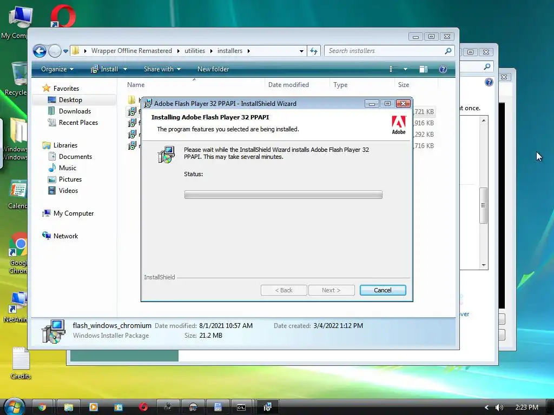Open the Organize menu in Explorer
Image resolution: width=554 pixels, height=415 pixels.
click(57, 69)
